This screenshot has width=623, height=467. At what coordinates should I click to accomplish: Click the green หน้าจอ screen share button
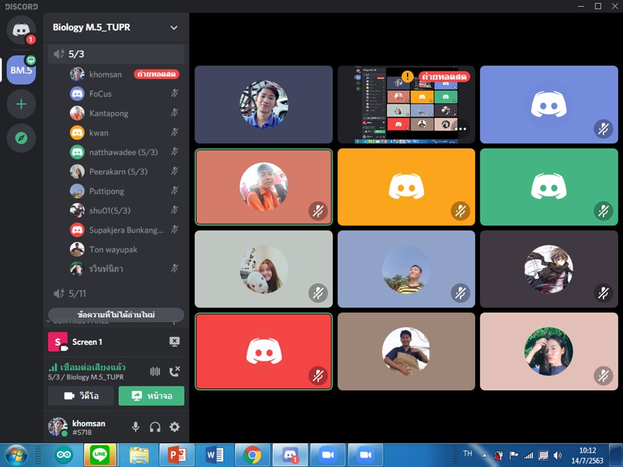[x=151, y=396]
